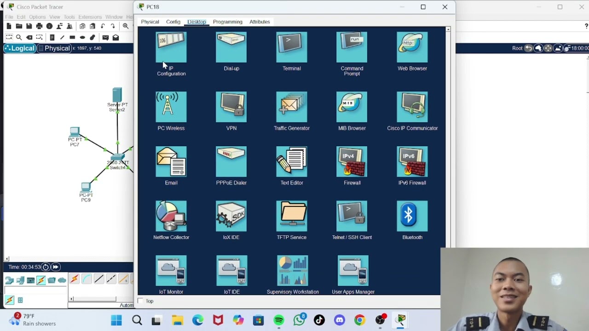Open the Attributes tab in PC18
The image size is (589, 331).
tap(260, 22)
